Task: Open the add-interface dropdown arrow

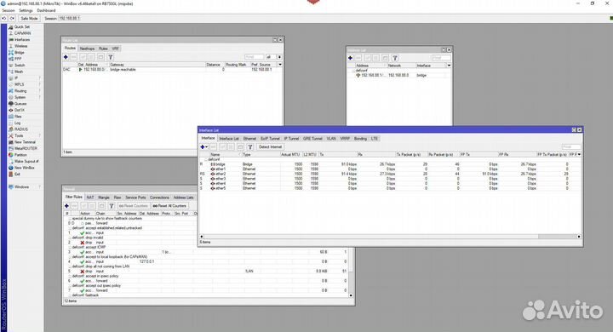Action: pyautogui.click(x=206, y=147)
